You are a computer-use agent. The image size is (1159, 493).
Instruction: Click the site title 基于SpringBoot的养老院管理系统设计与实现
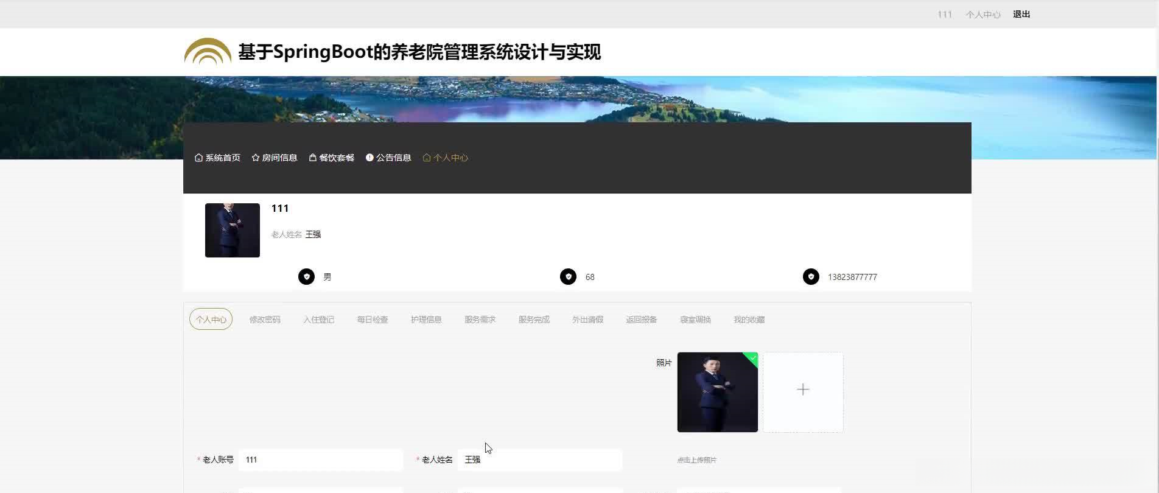coord(419,52)
